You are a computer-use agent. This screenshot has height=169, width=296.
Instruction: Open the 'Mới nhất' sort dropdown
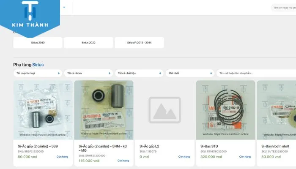(x=190, y=73)
